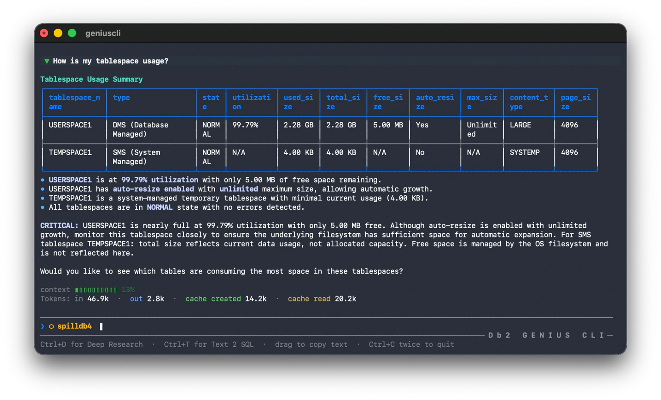Click the tablespace_name column header
Viewport: 661px width, 400px height.
point(75,102)
